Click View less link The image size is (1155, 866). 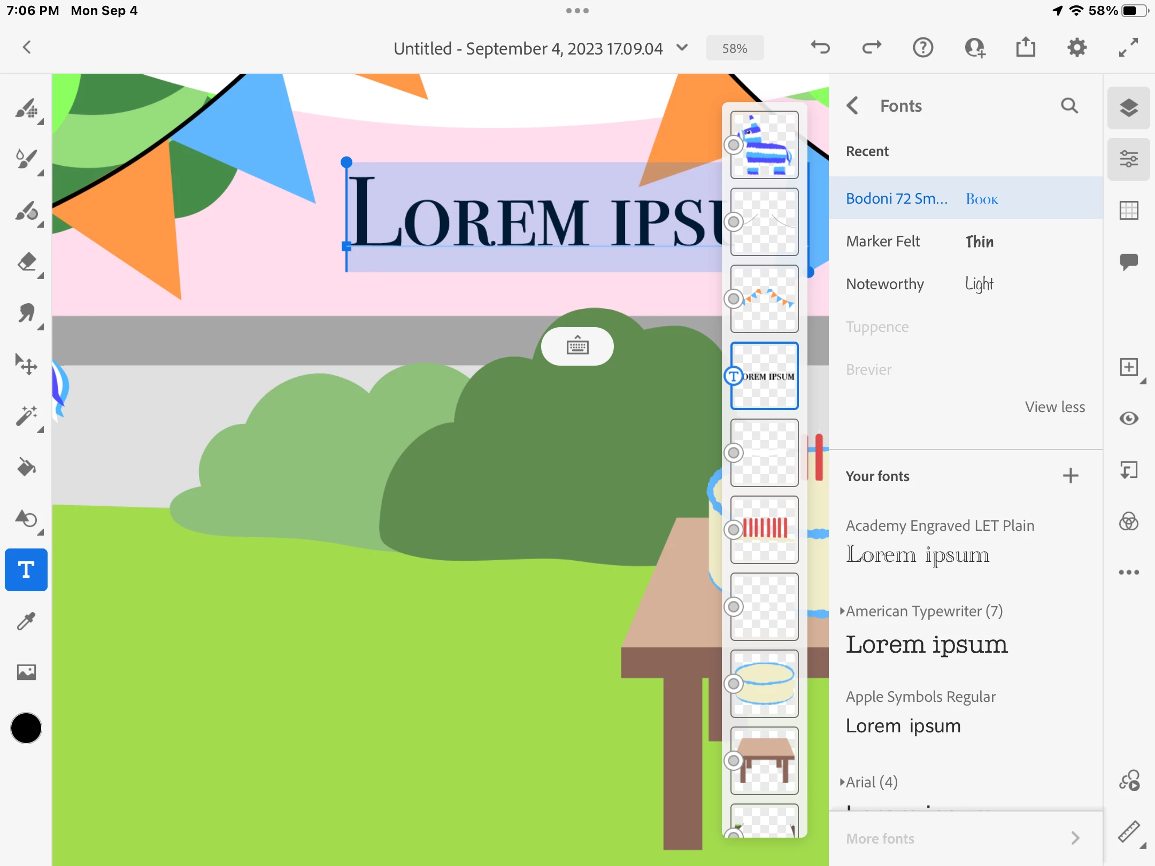click(x=1054, y=407)
